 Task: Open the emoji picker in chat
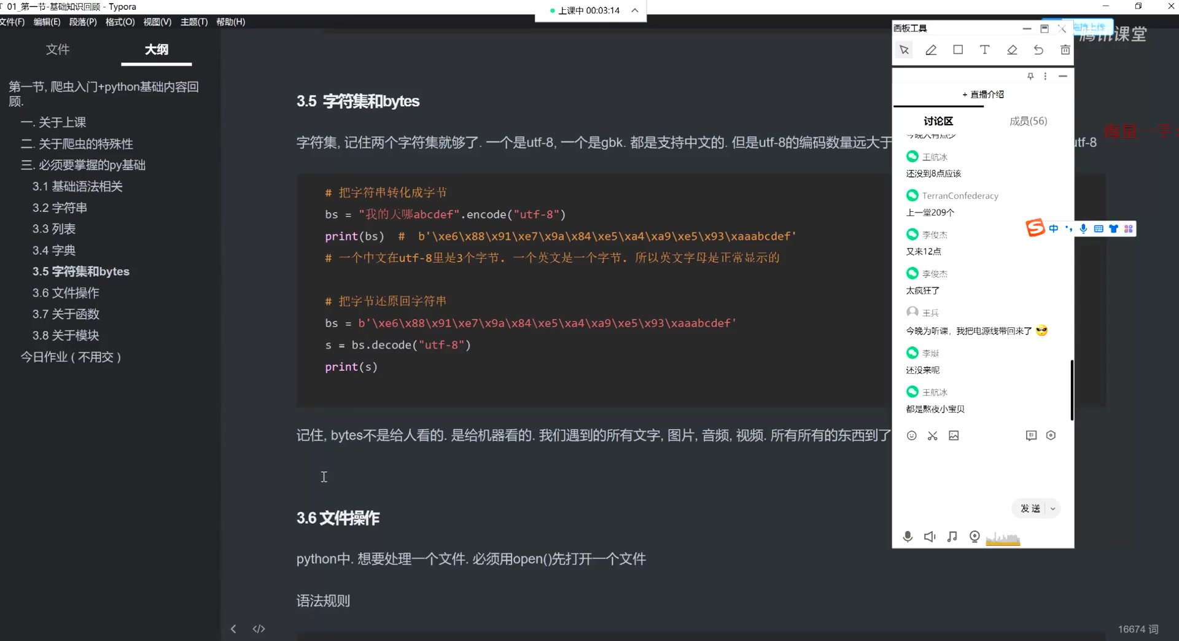point(912,435)
